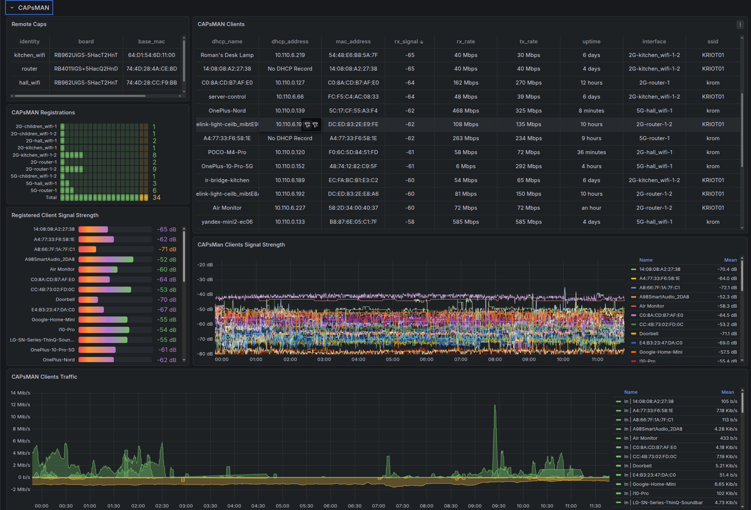Viewport: 751px width, 510px height.
Task: Click Remote Caps horizontal scrollbar left arrow
Action: (x=12, y=96)
